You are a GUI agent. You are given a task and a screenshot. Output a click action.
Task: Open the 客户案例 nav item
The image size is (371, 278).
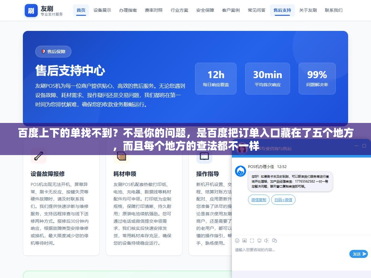click(x=231, y=10)
